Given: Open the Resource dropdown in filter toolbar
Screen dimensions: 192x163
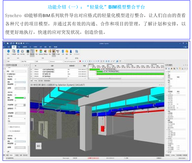Looking at the screenshot, I should [x=56, y=61].
